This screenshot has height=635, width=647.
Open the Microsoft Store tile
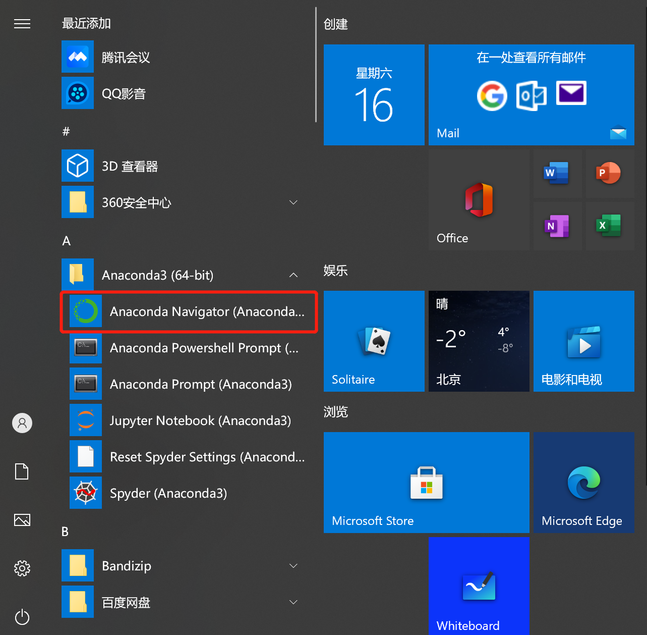[x=427, y=483]
